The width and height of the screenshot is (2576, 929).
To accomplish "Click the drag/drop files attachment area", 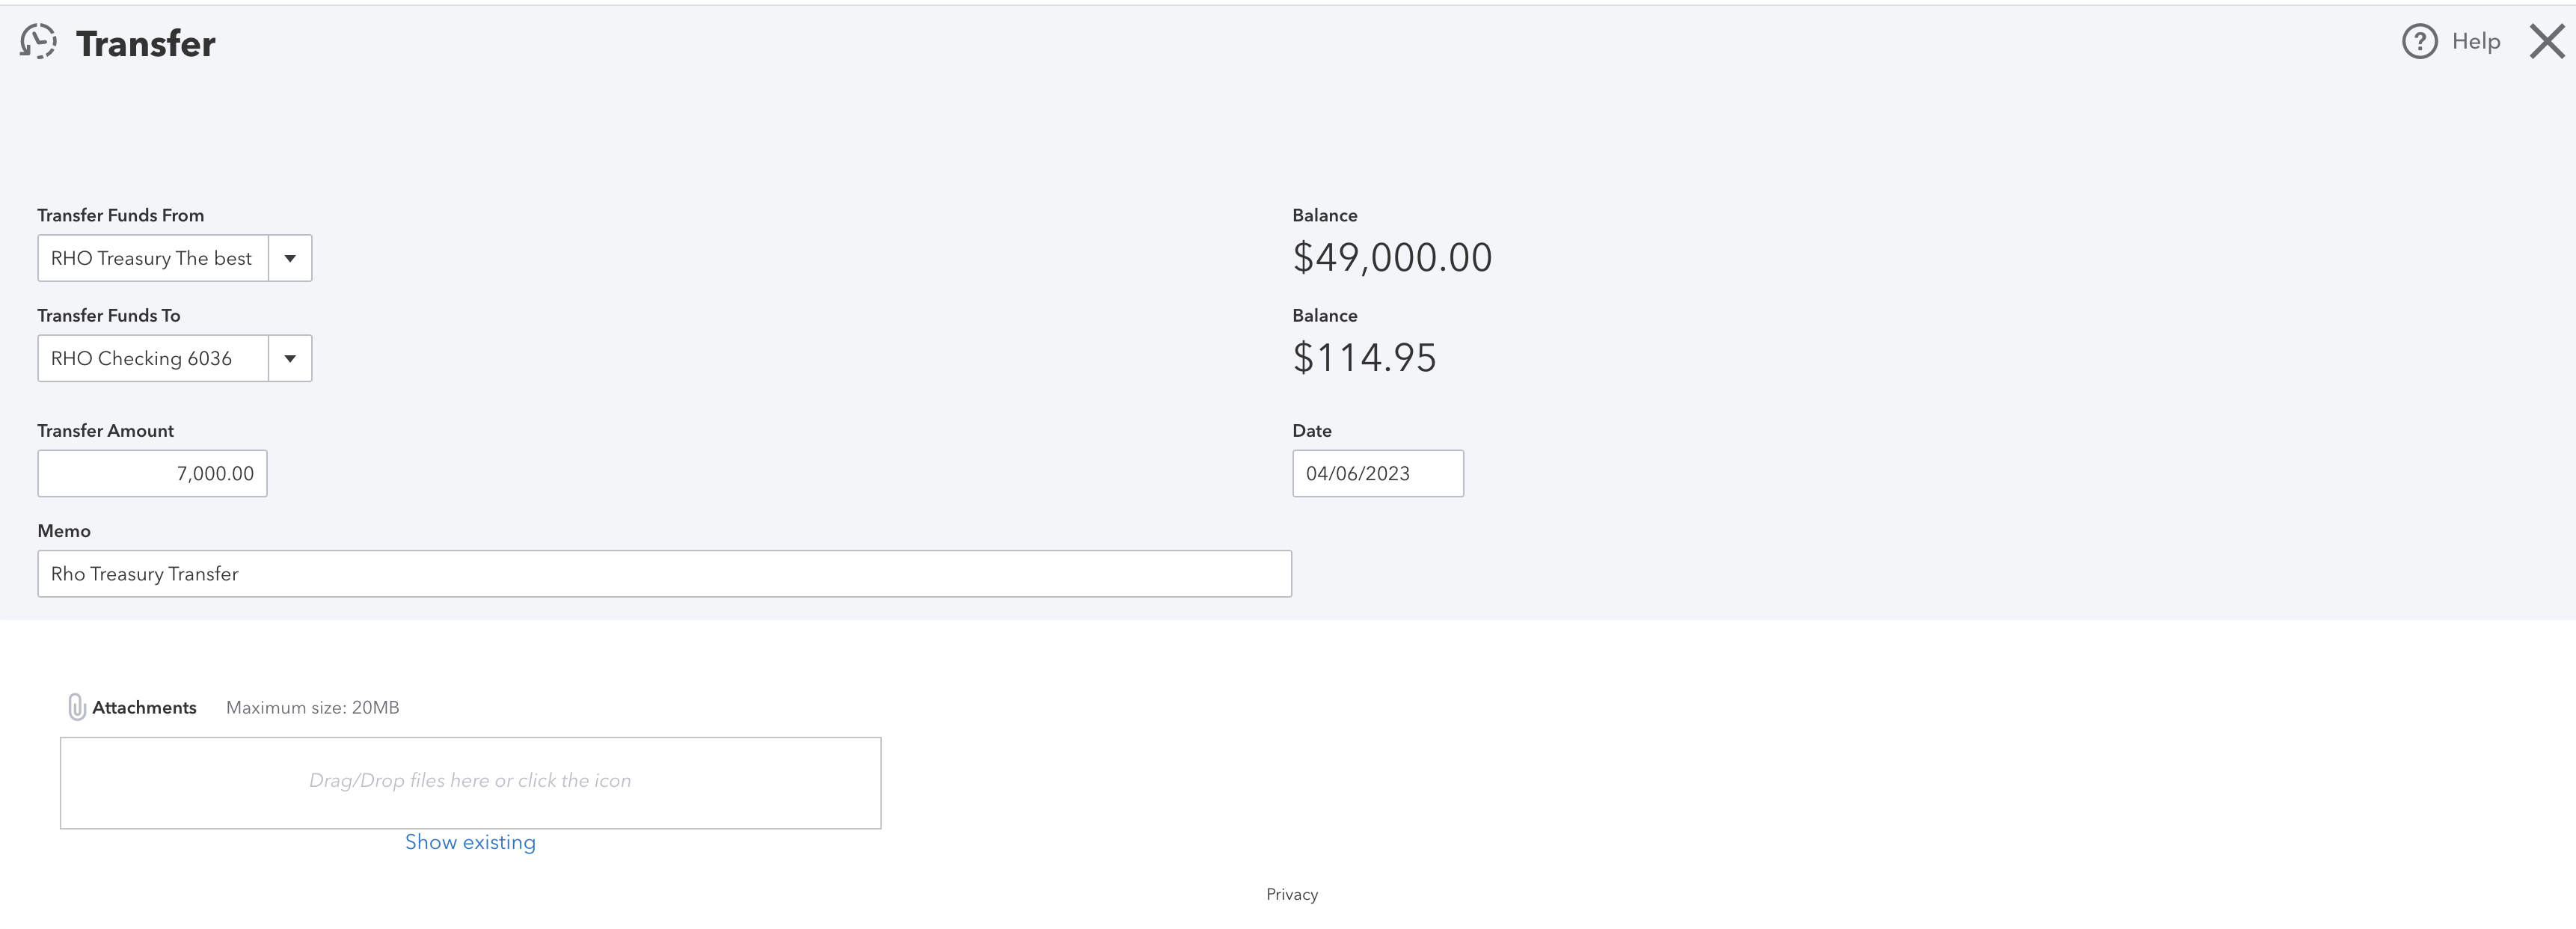I will 470,783.
